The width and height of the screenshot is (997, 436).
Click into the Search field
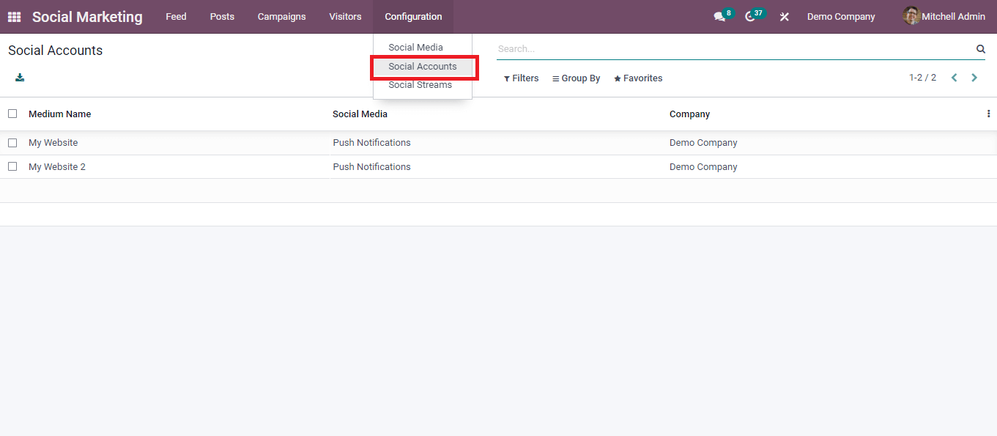(735, 49)
